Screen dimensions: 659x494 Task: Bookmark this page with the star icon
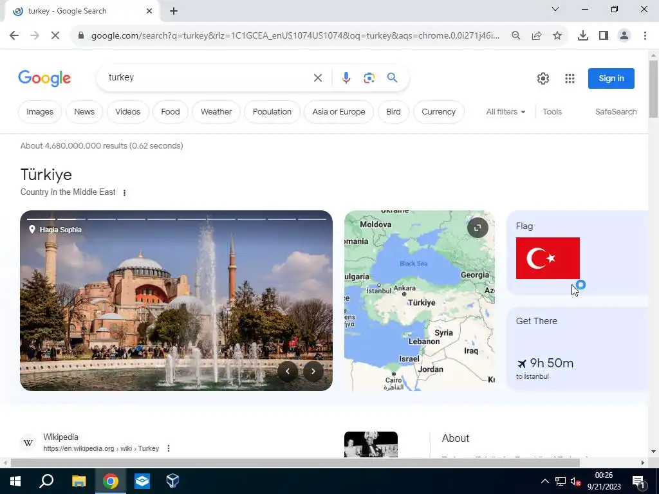(x=557, y=36)
